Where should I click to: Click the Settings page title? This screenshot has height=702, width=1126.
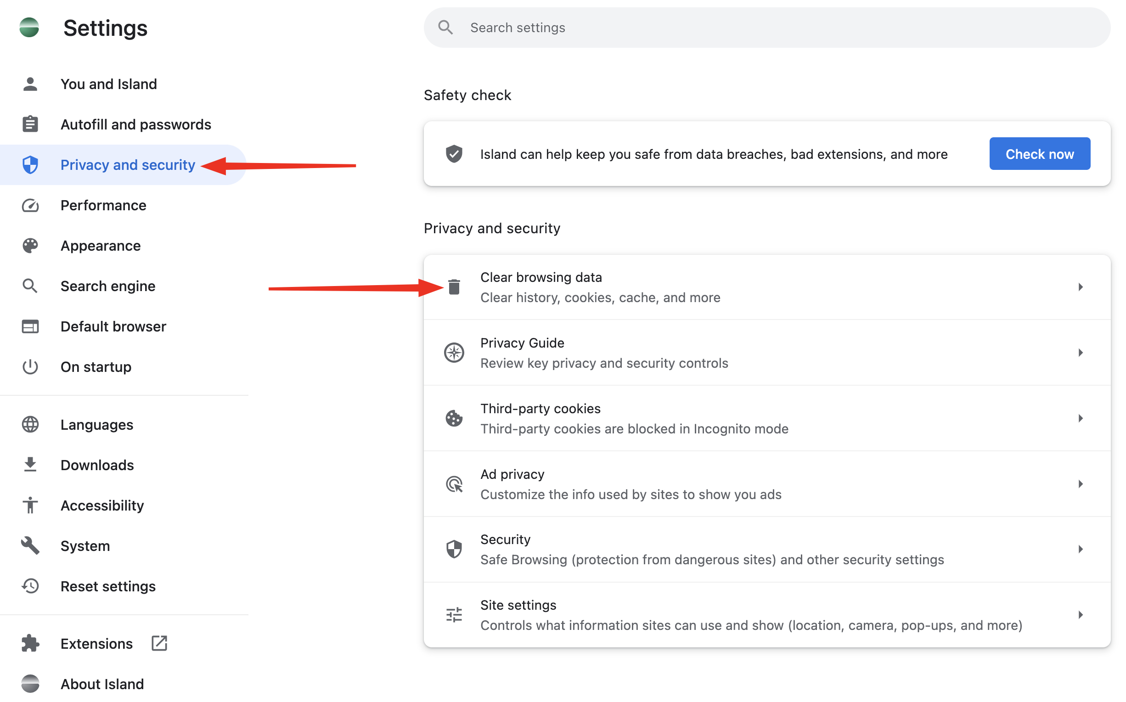(106, 28)
